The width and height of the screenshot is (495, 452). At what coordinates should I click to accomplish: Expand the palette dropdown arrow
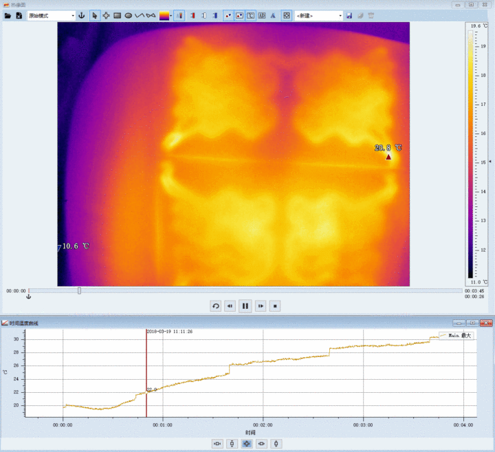(170, 15)
